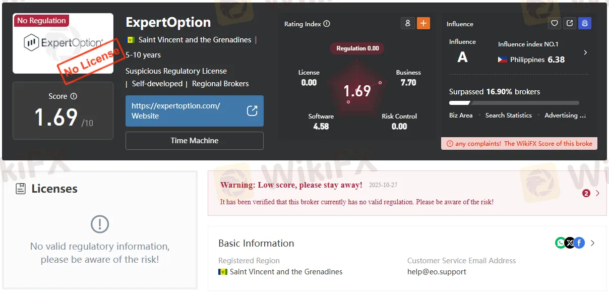
Task: Click the Facebook icon in Basic Information
Action: (579, 243)
